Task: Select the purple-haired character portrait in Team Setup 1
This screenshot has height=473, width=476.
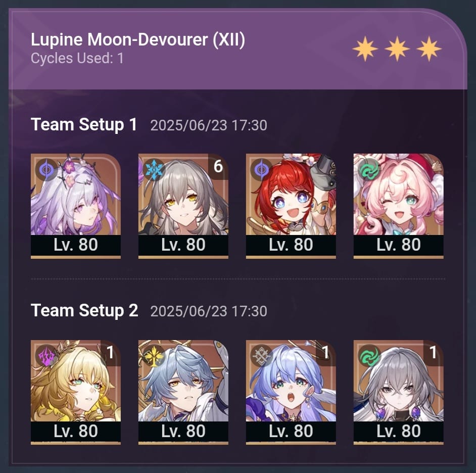Action: (x=76, y=206)
